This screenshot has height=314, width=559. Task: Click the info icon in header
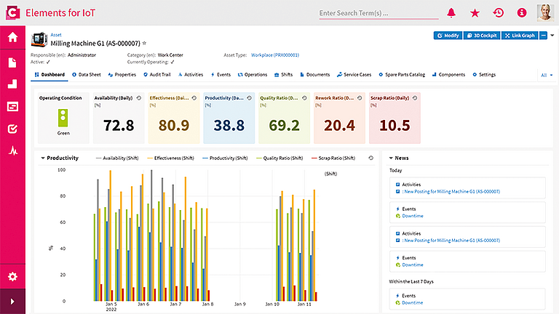click(x=522, y=13)
